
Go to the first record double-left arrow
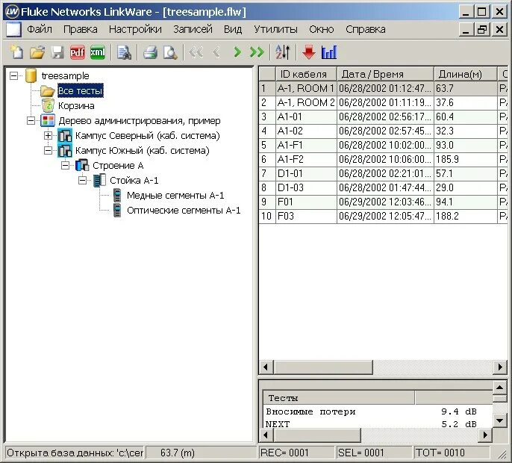196,52
